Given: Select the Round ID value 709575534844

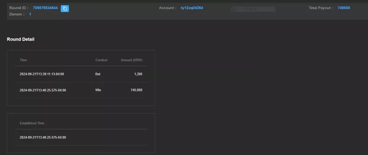Looking at the screenshot, I should tap(45, 8).
